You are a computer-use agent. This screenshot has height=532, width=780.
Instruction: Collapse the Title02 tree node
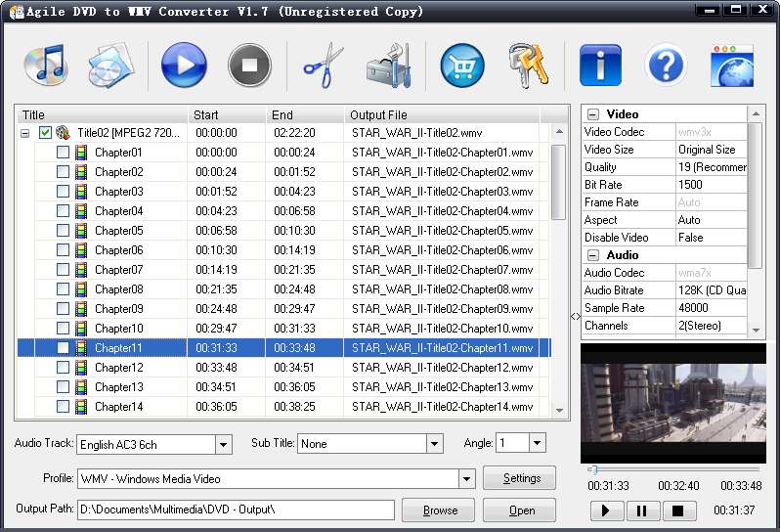pyautogui.click(x=24, y=133)
